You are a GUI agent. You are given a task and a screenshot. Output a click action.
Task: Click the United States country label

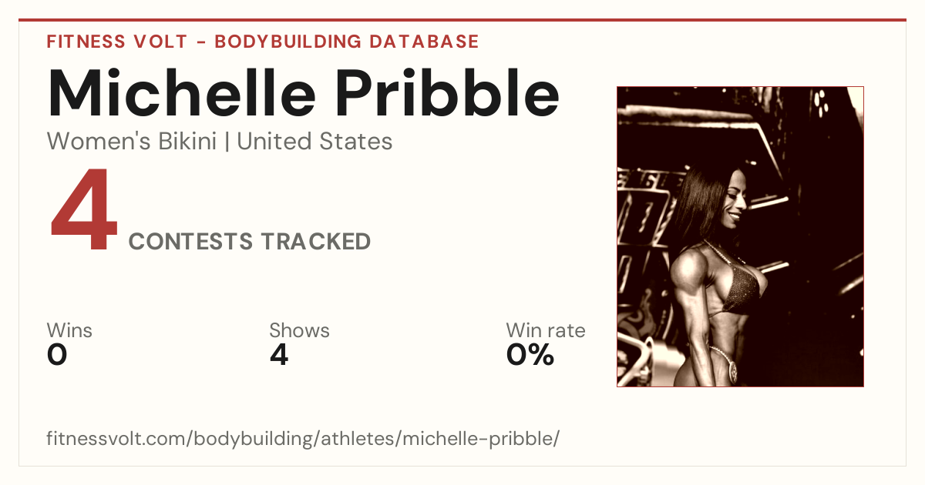pos(314,142)
